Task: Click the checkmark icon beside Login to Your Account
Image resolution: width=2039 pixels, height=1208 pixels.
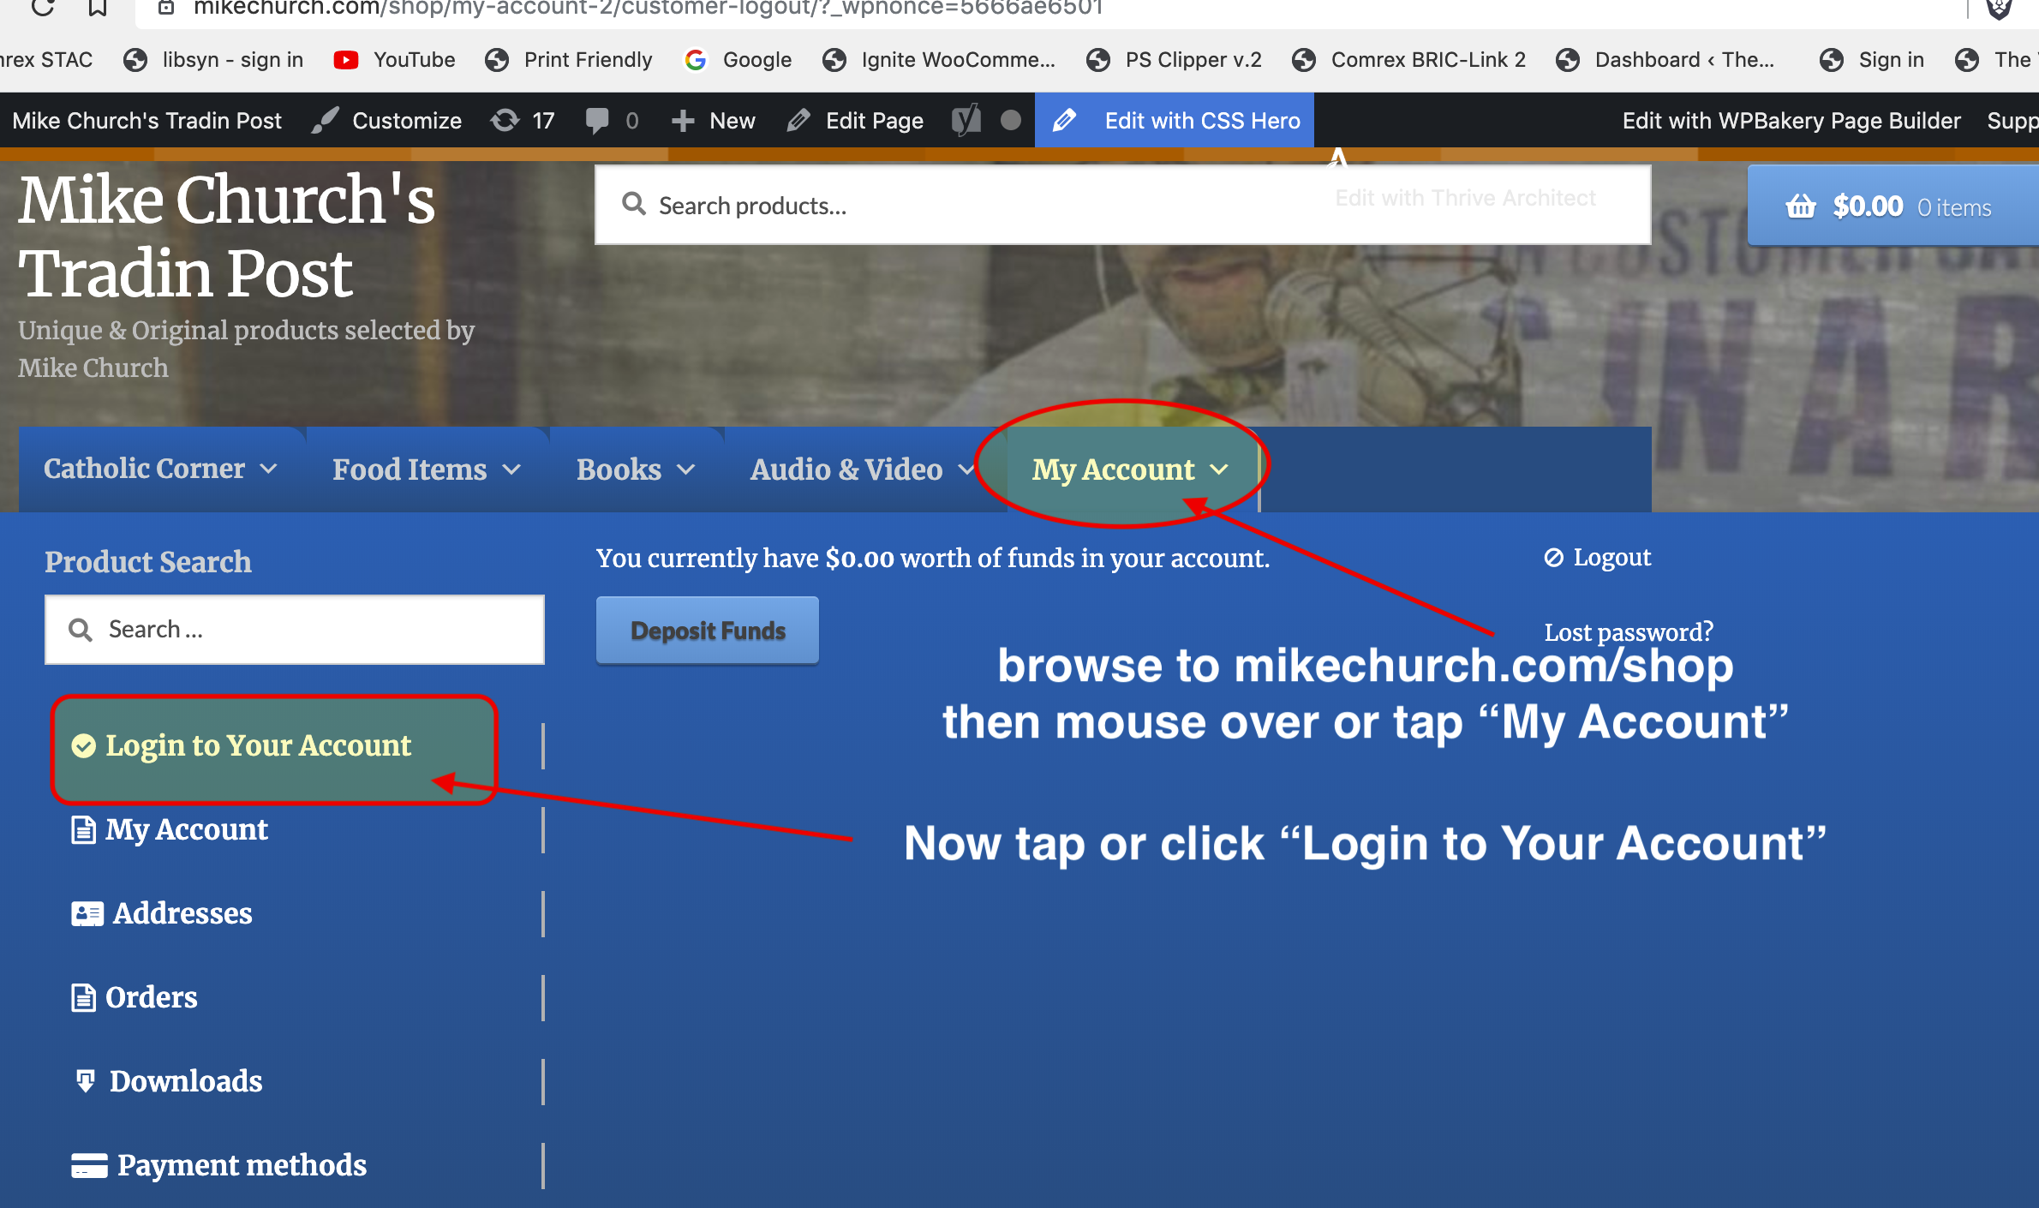Action: [83, 746]
